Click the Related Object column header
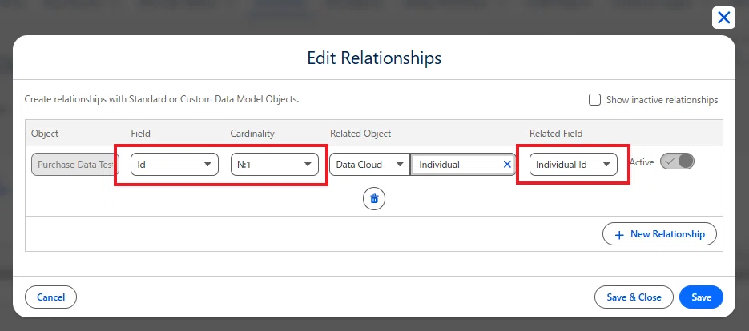 pos(360,134)
